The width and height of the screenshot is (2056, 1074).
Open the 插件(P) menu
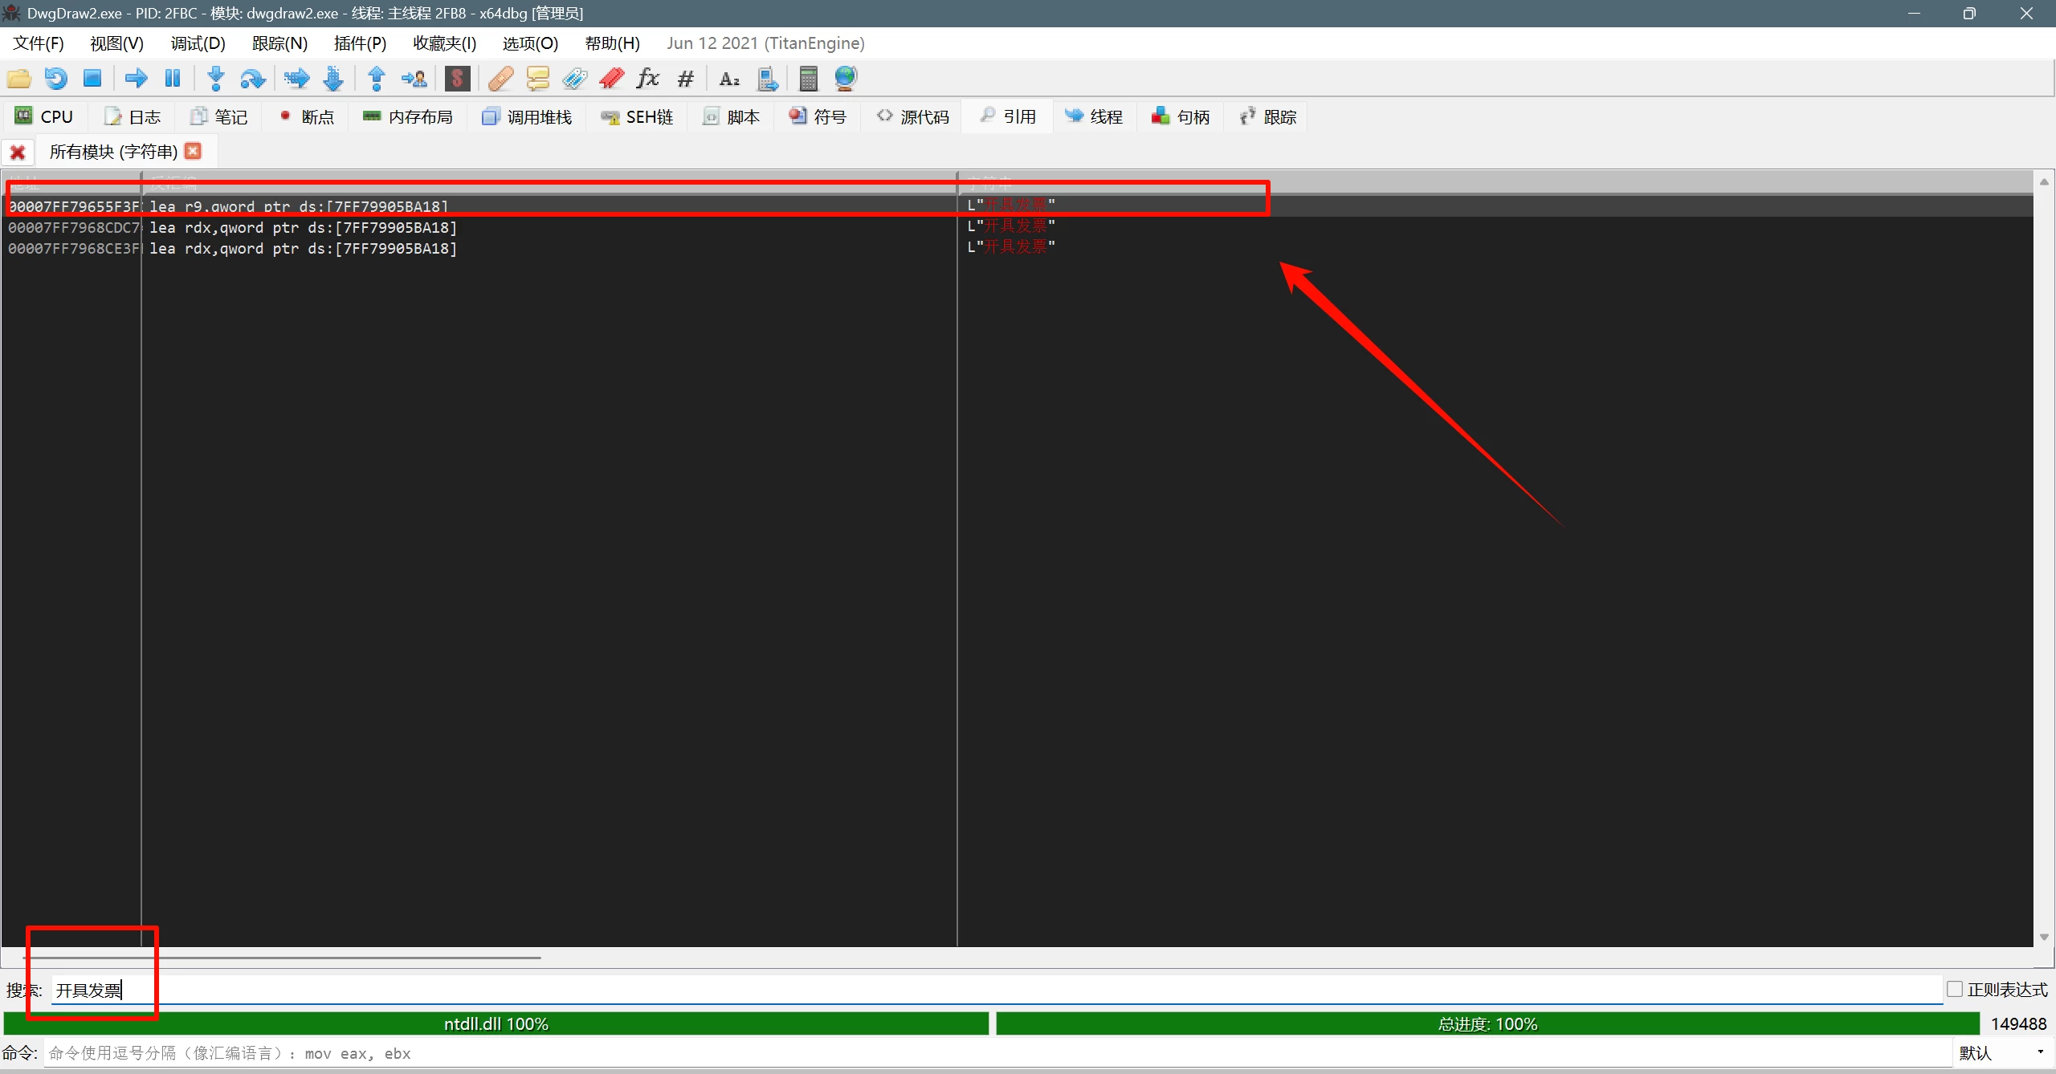(360, 43)
